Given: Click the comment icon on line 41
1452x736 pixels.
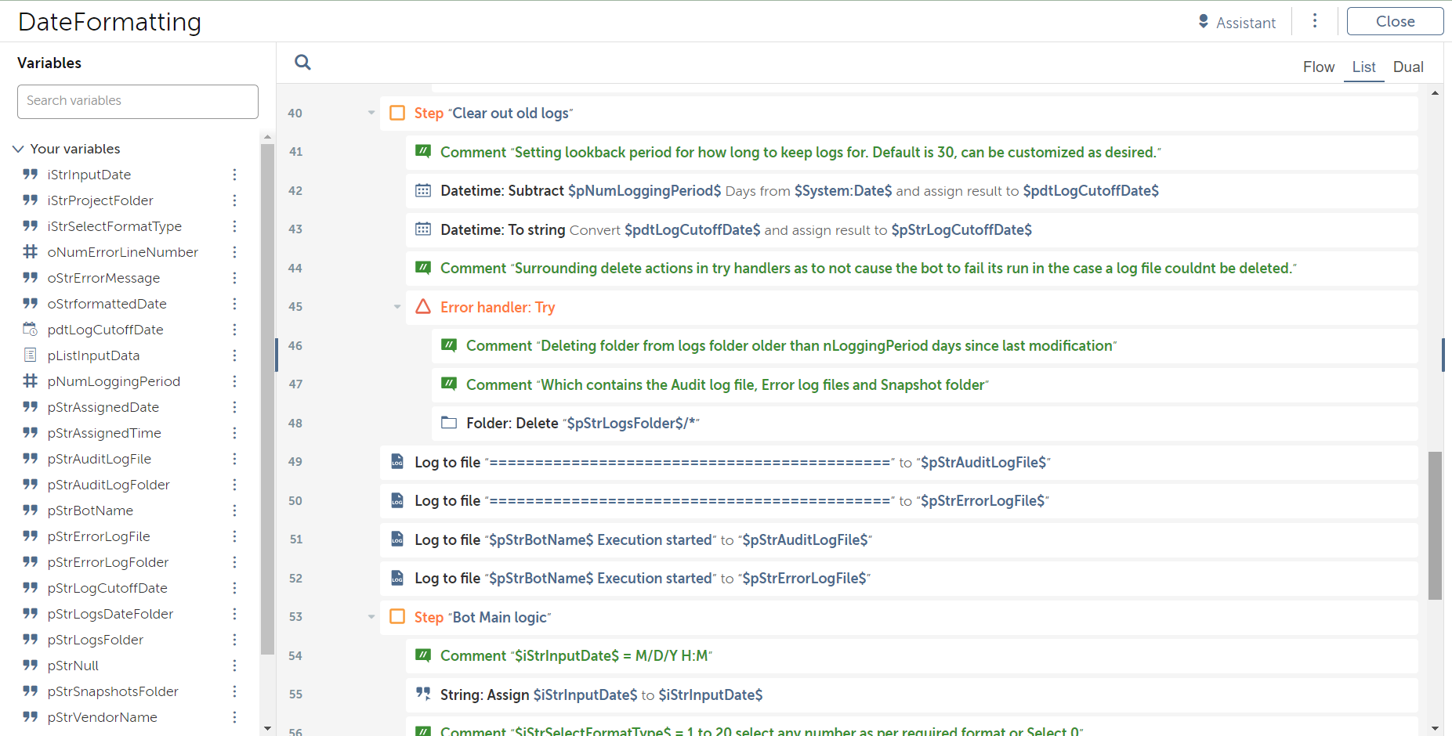Looking at the screenshot, I should coord(423,152).
